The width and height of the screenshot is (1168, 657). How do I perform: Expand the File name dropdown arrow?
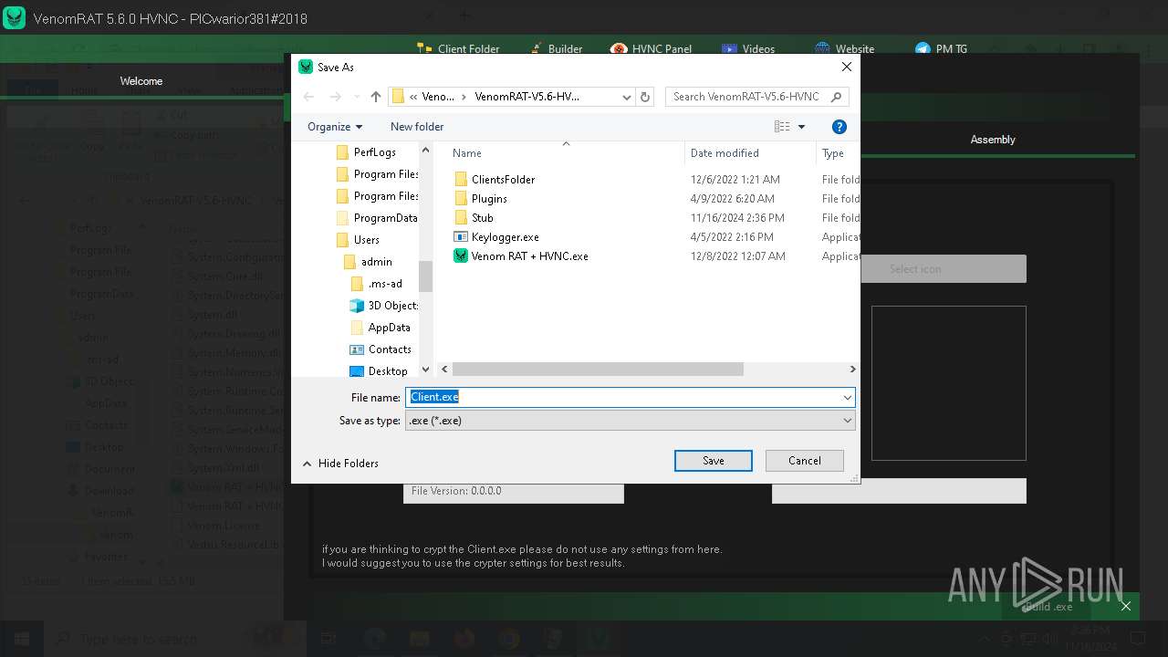[848, 397]
